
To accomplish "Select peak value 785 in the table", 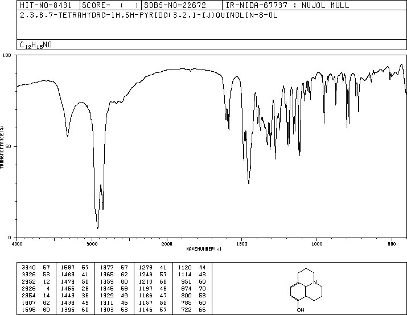I will pyautogui.click(x=186, y=303).
